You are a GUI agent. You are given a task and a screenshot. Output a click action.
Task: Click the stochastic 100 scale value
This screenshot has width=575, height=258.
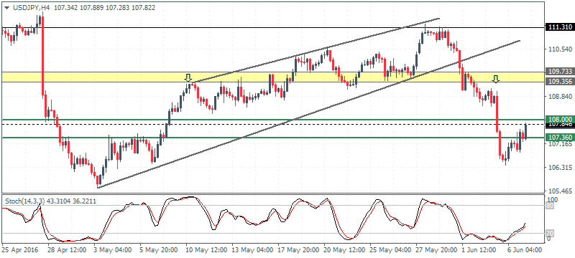[x=552, y=200]
